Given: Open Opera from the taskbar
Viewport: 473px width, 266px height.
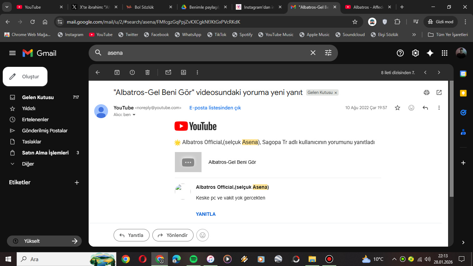Looking at the screenshot, I should pyautogui.click(x=143, y=259).
